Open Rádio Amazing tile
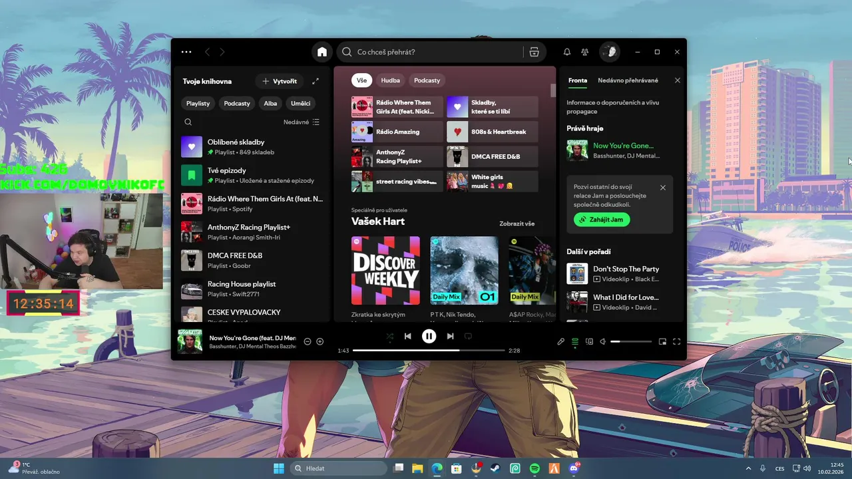Image resolution: width=852 pixels, height=479 pixels. (397, 132)
